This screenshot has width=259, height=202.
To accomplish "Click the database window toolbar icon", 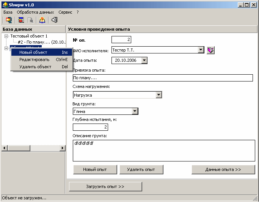I will pos(8,20).
